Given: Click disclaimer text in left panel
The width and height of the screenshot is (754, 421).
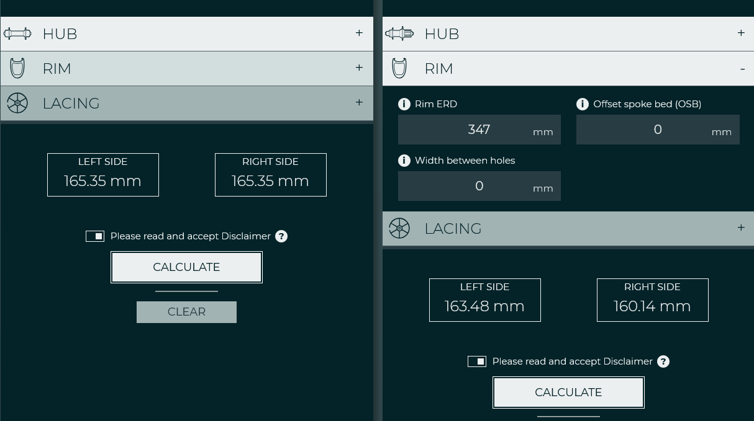Looking at the screenshot, I should coord(191,236).
